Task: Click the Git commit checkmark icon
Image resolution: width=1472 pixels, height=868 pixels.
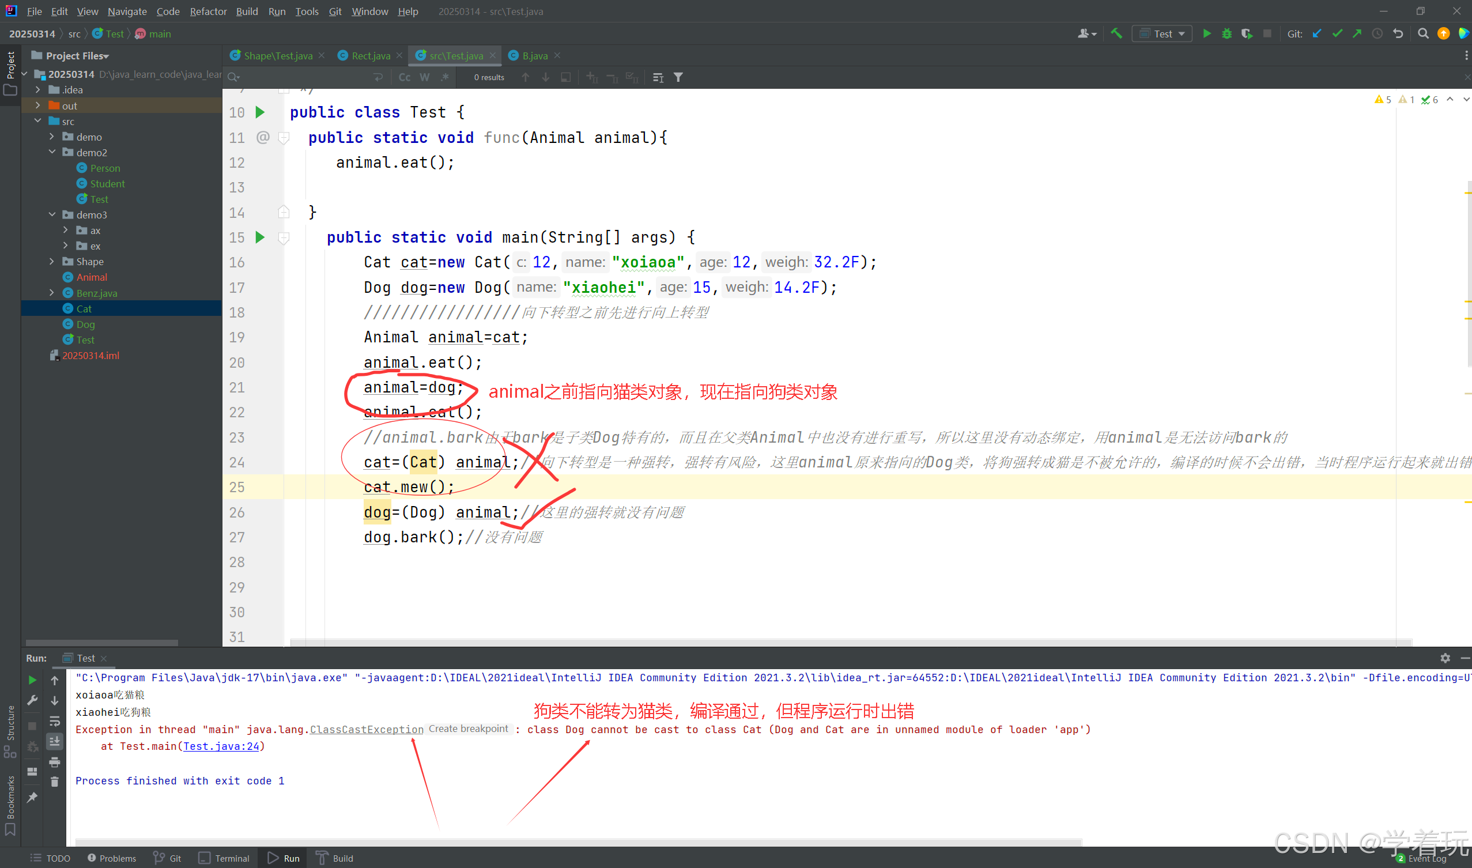Action: (x=1337, y=34)
